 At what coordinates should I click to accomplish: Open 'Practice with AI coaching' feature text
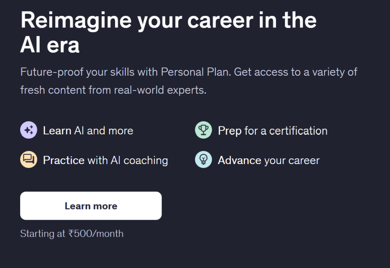click(x=105, y=160)
